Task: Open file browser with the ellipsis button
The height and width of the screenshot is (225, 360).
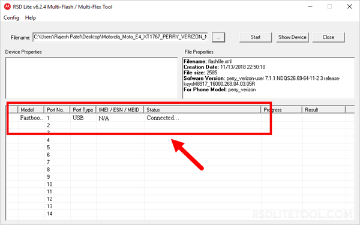Action: [x=218, y=37]
